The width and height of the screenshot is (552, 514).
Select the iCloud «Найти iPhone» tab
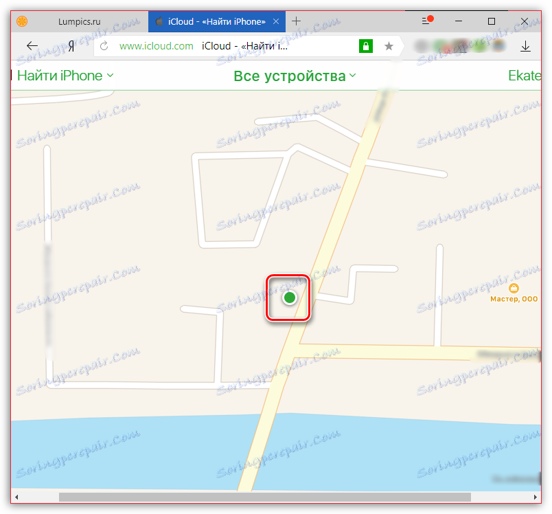tap(216, 21)
